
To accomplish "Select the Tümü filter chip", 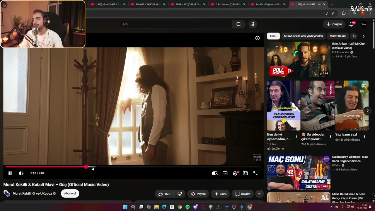I will point(273,36).
